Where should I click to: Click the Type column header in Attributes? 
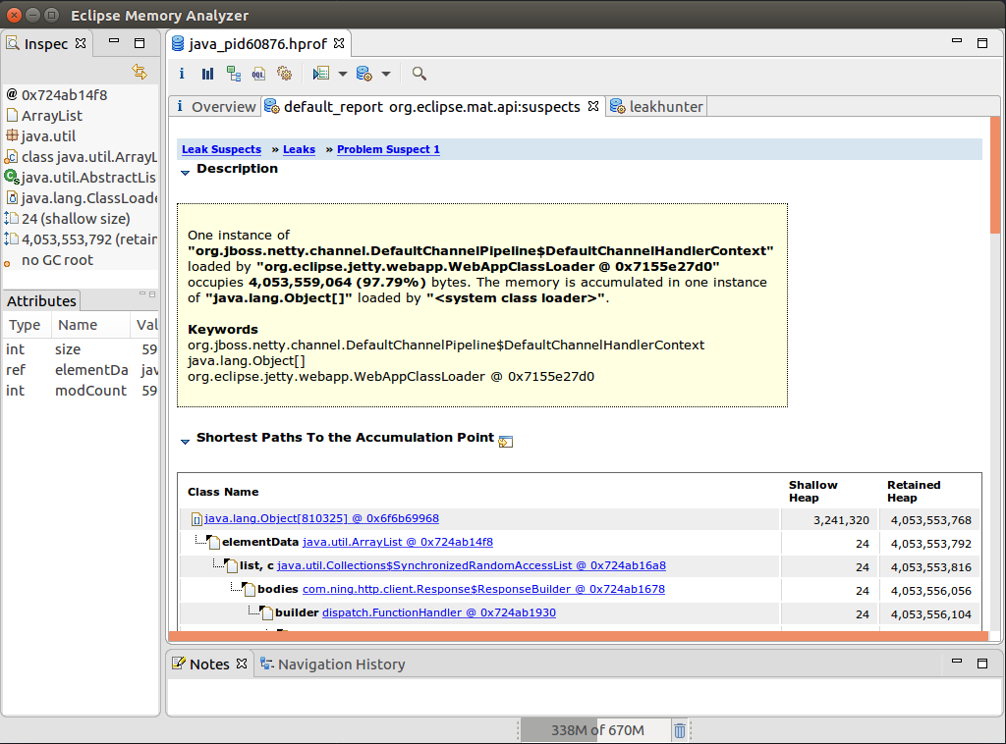26,325
